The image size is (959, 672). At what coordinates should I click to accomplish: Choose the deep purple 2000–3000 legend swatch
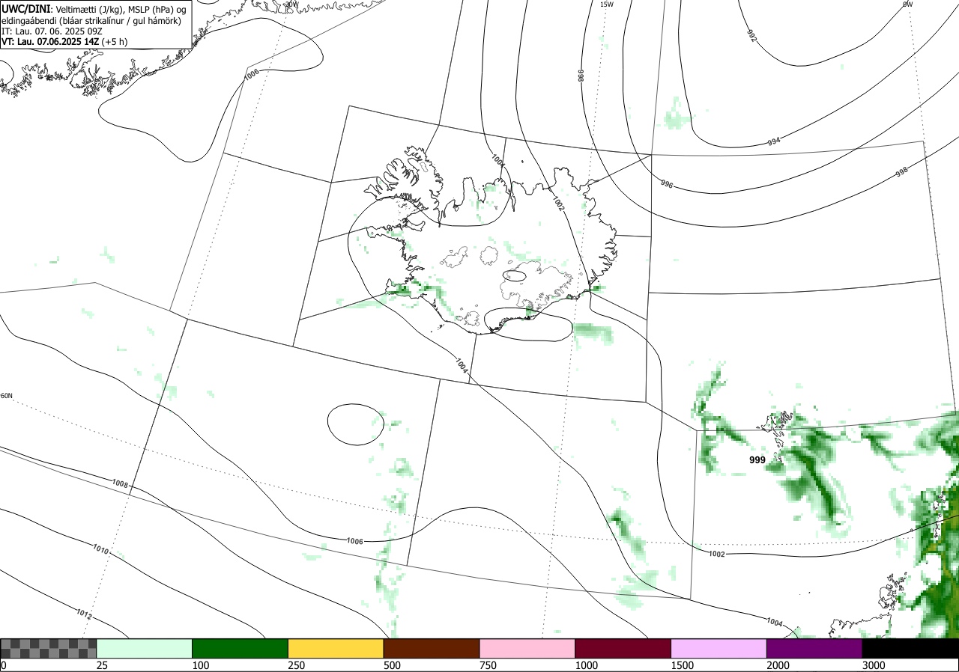point(814,648)
